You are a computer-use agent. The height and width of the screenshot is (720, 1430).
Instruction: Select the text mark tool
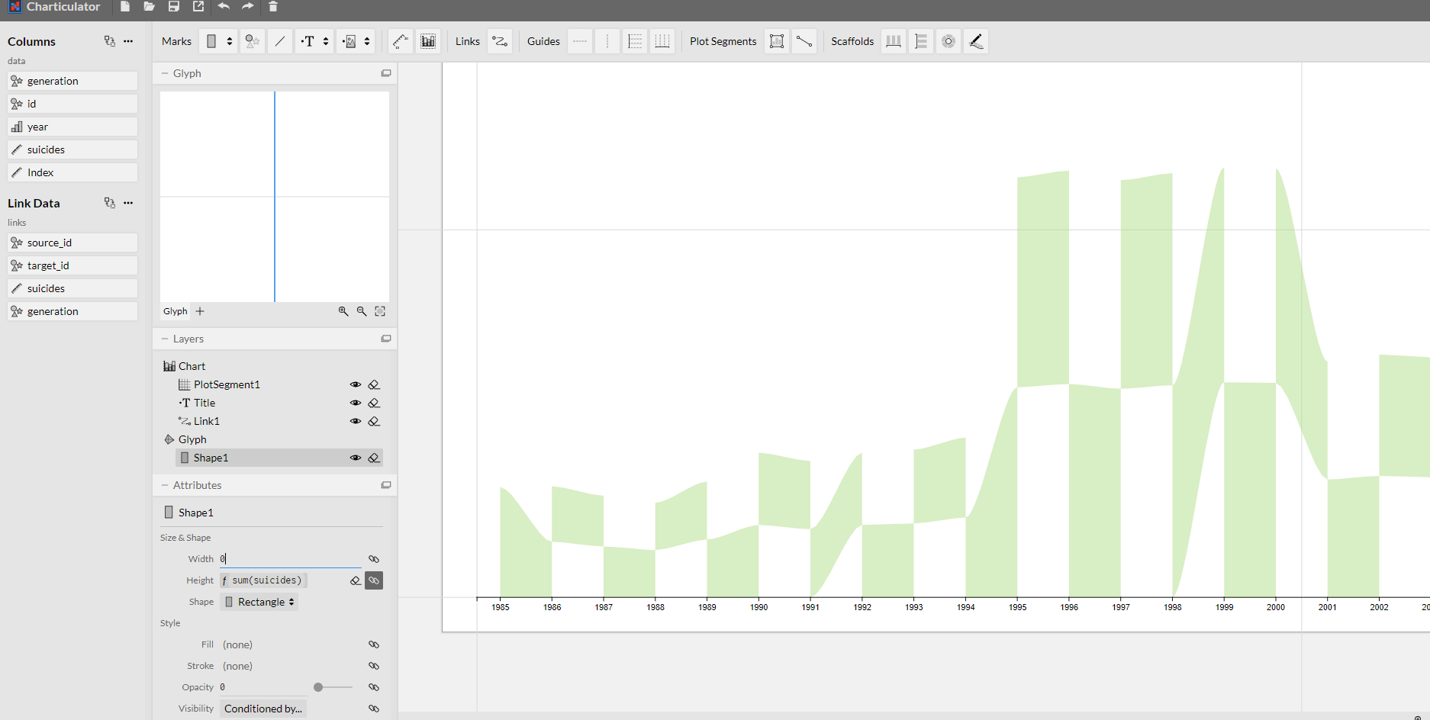click(309, 41)
